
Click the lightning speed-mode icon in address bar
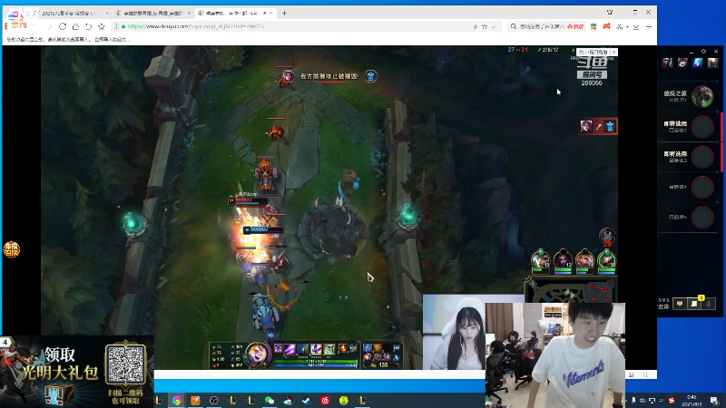click(x=476, y=27)
